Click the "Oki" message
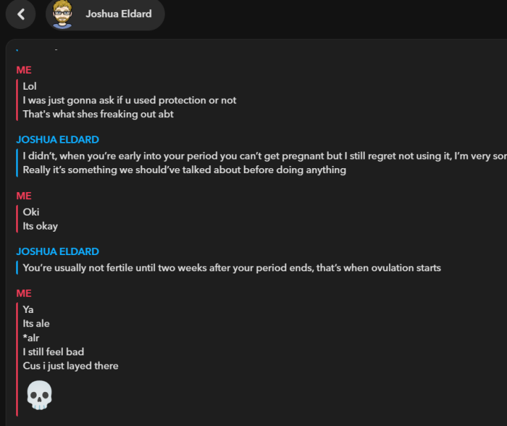 point(31,212)
